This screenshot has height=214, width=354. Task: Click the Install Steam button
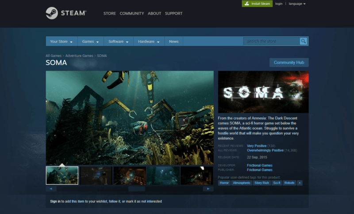tap(257, 4)
